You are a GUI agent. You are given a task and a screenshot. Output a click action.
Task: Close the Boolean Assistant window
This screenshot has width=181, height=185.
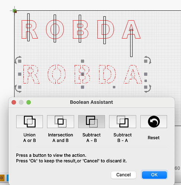click(x=14, y=102)
